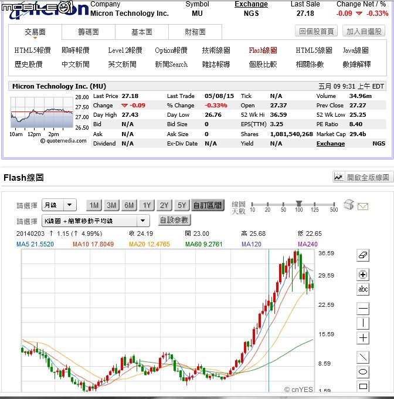Pick the diagonal trend line tool
Screen dimensions: 394x399
pyautogui.click(x=363, y=357)
